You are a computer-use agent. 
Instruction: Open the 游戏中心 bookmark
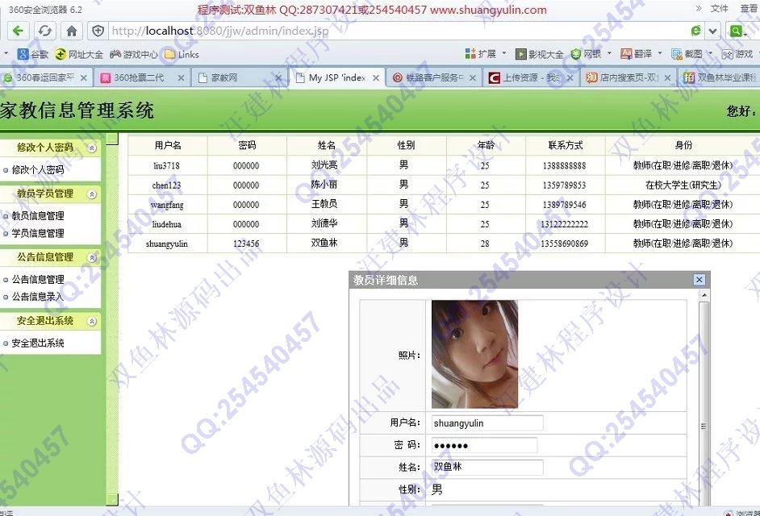(134, 54)
